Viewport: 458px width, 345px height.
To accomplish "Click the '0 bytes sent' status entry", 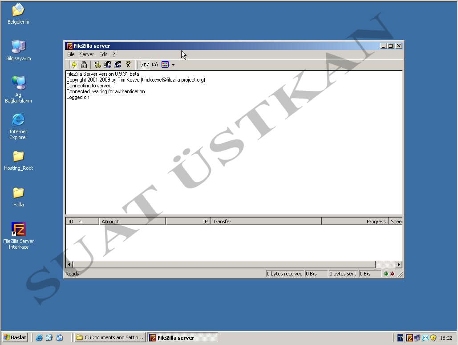I will 343,274.
